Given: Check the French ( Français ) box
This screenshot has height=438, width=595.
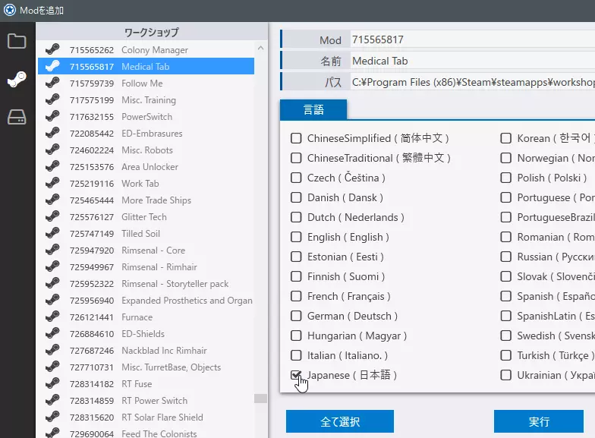Looking at the screenshot, I should click(x=296, y=296).
